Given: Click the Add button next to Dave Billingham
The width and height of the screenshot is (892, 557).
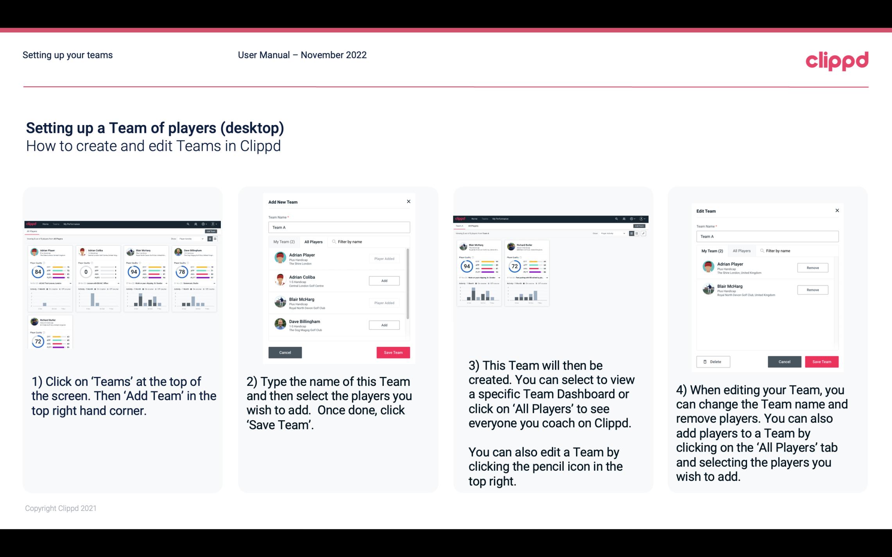Looking at the screenshot, I should (x=383, y=325).
